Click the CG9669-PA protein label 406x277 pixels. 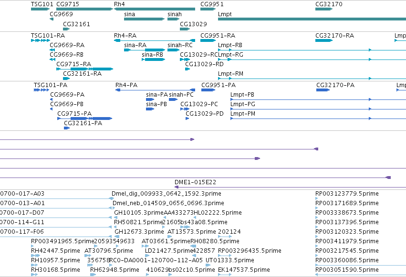point(67,95)
